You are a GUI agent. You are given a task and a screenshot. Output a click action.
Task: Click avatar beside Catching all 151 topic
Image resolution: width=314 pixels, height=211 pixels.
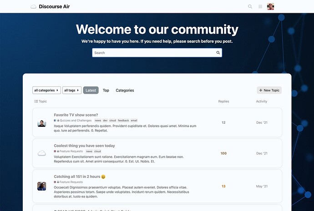click(x=41, y=186)
